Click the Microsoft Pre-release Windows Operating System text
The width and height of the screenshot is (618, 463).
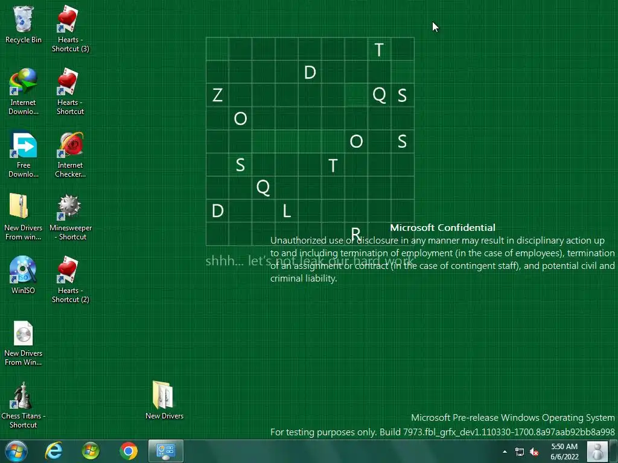[513, 417]
